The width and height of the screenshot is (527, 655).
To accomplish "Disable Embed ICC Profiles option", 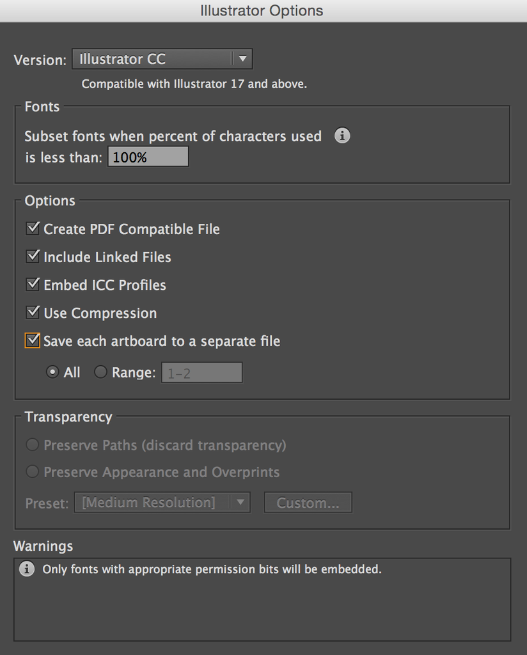I will 33,285.
